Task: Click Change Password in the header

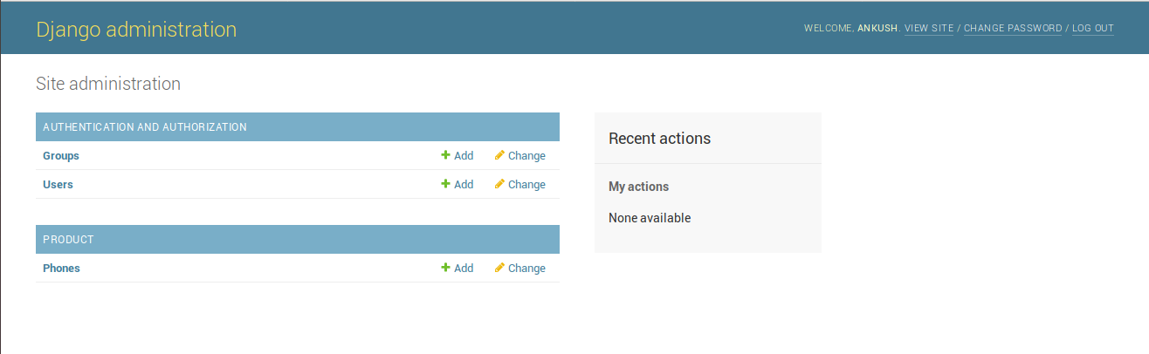Action: (x=1013, y=29)
